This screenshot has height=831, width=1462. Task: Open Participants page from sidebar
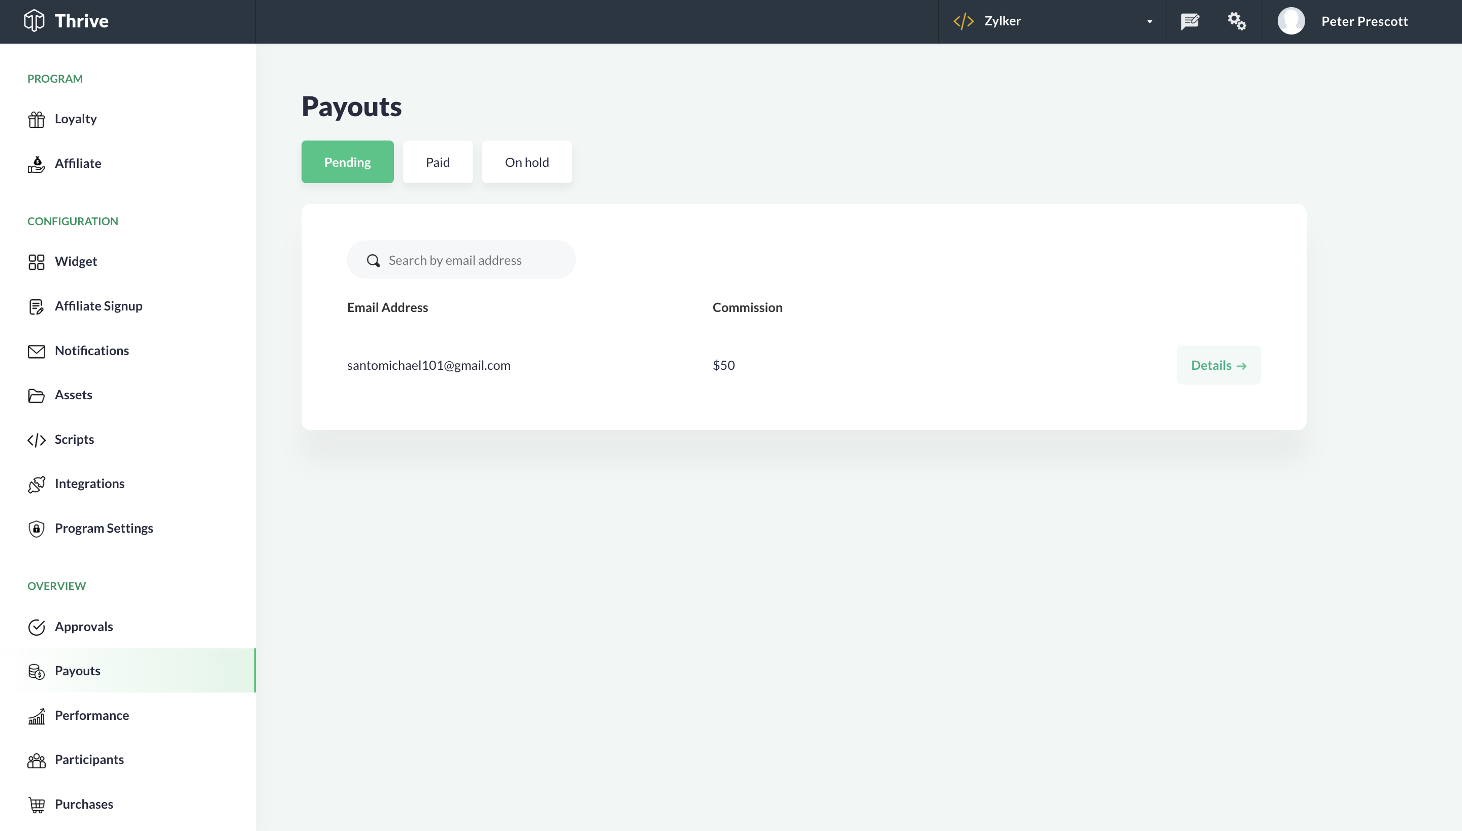coord(89,759)
